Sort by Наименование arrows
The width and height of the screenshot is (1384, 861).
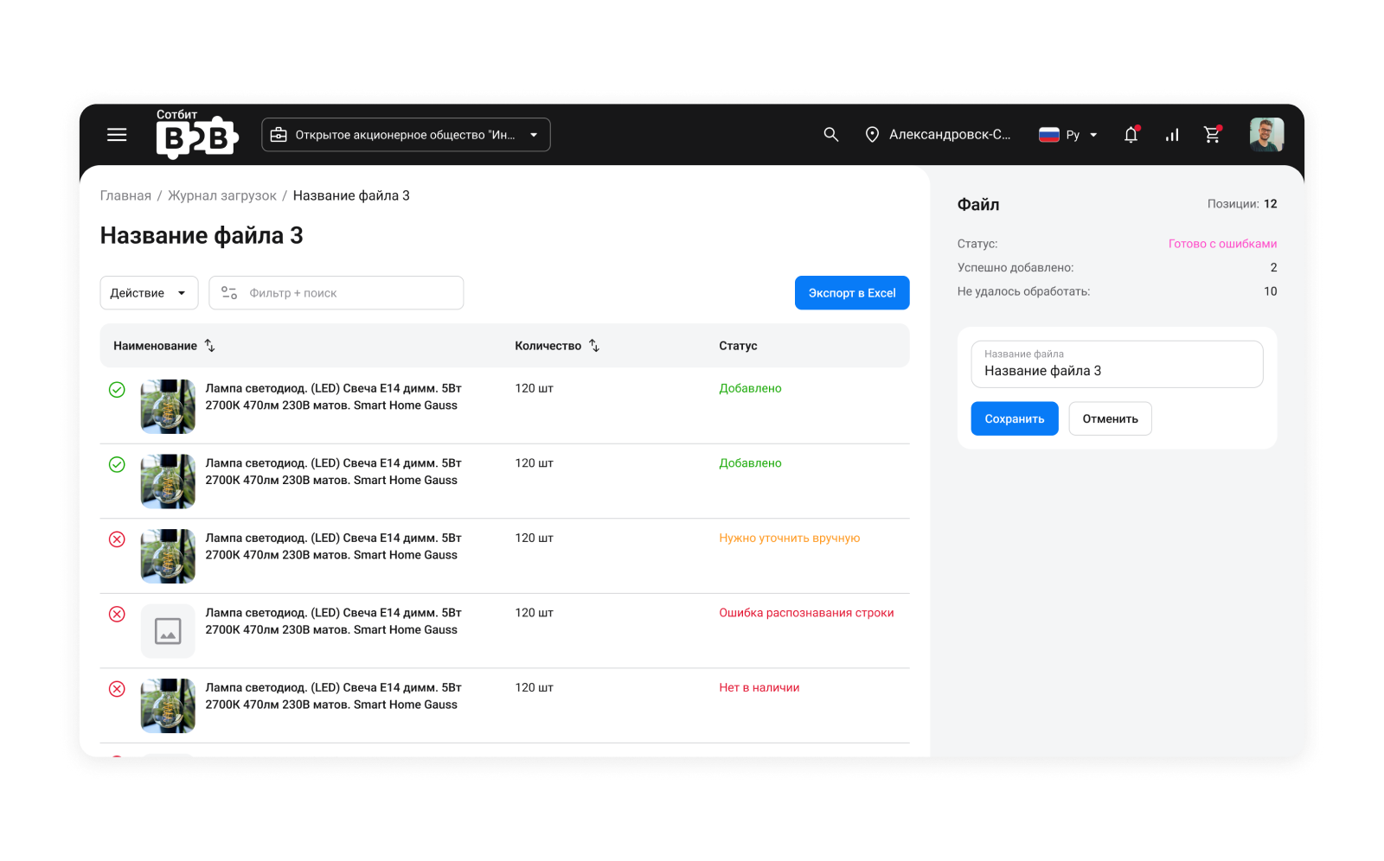tap(209, 346)
